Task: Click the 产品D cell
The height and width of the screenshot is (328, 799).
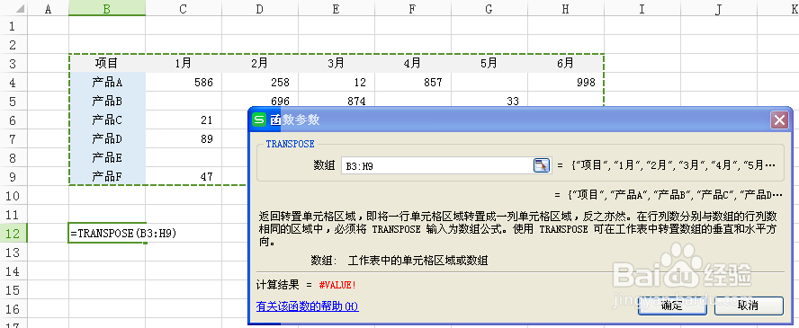Action: click(x=107, y=138)
